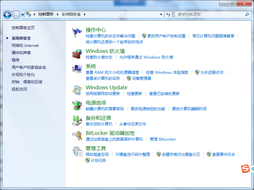
Task: Click the Sogou input method icon
Action: (x=245, y=168)
